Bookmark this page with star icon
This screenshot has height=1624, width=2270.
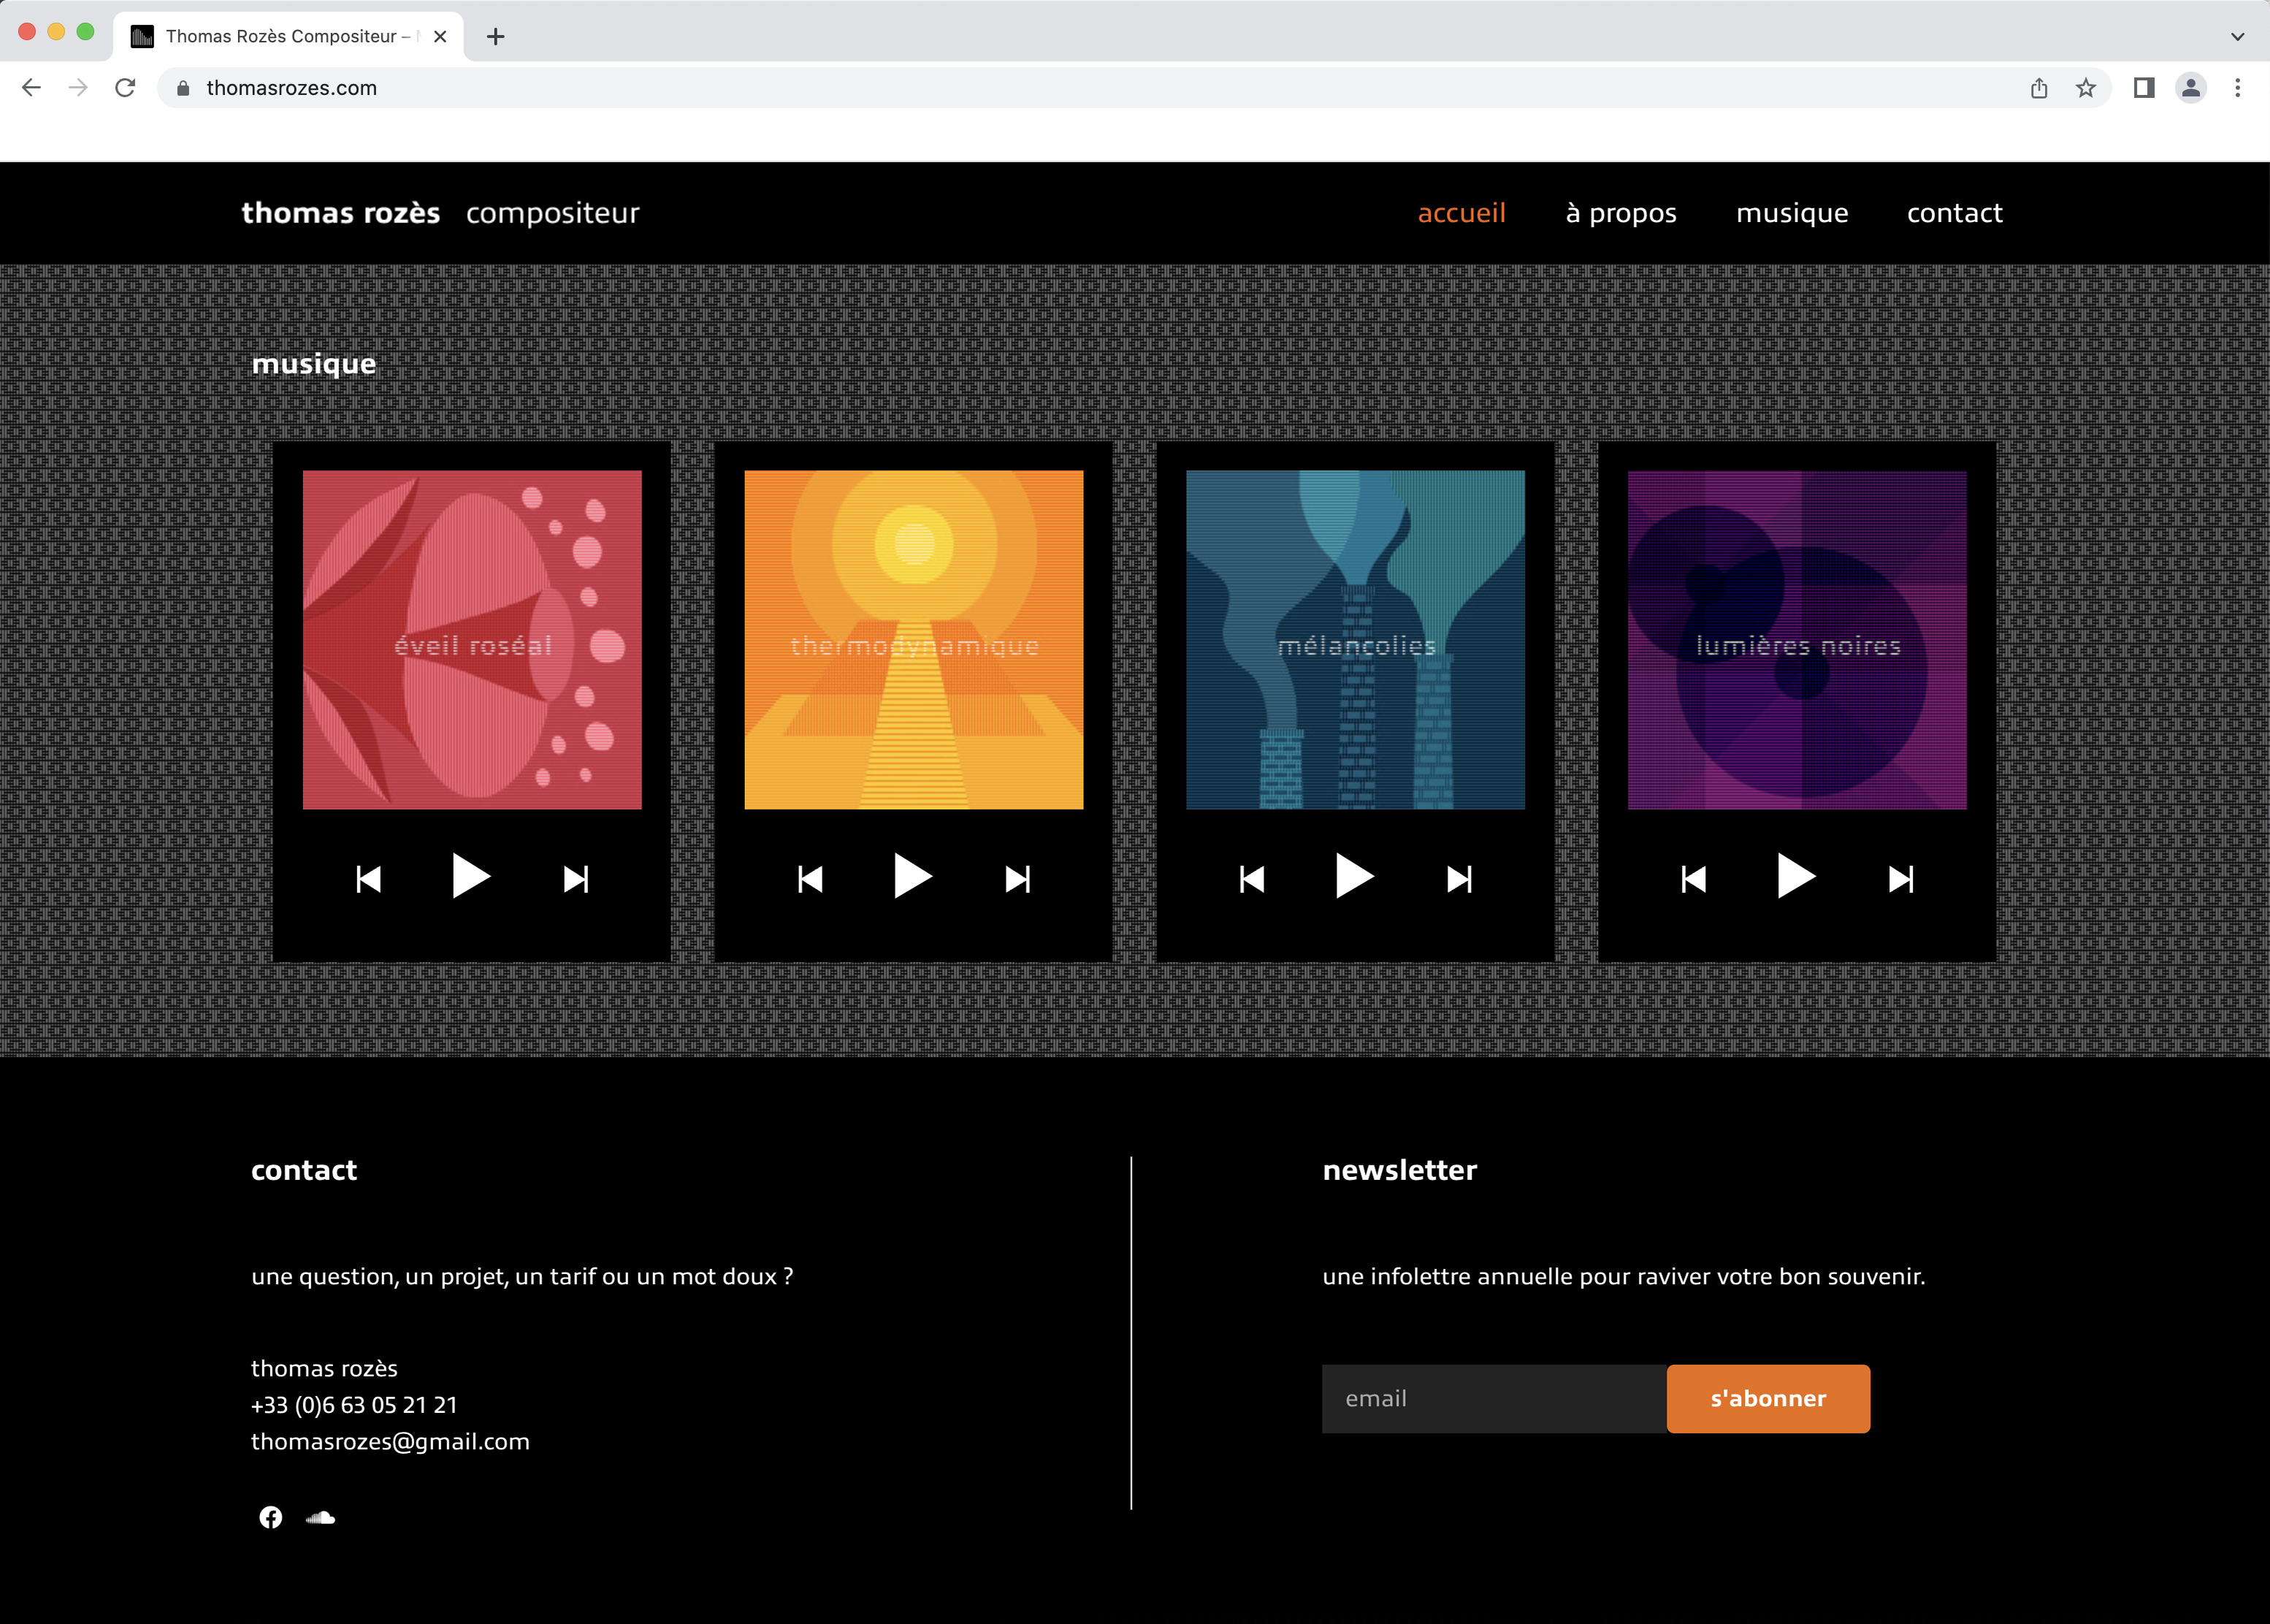pos(2085,88)
